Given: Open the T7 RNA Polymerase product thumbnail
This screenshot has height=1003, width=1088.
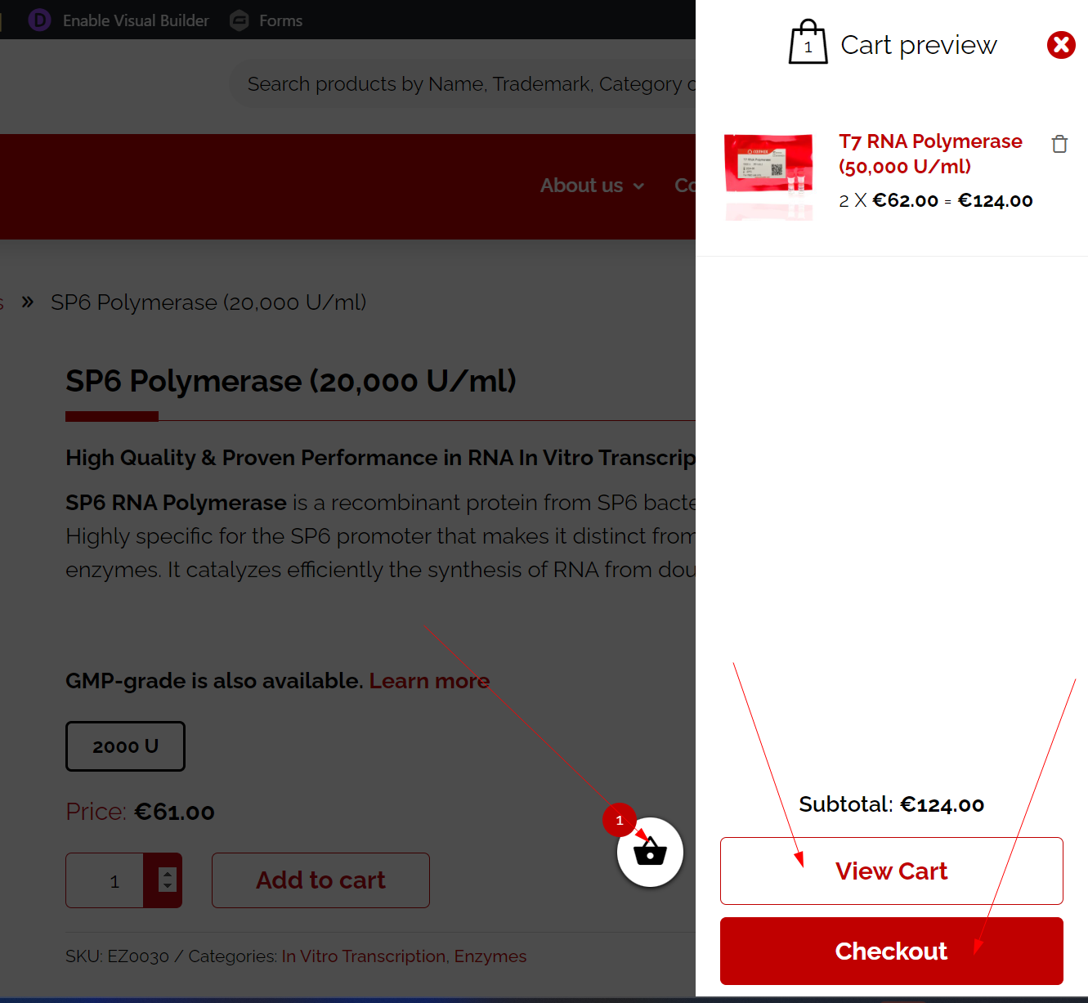Looking at the screenshot, I should coord(768,177).
